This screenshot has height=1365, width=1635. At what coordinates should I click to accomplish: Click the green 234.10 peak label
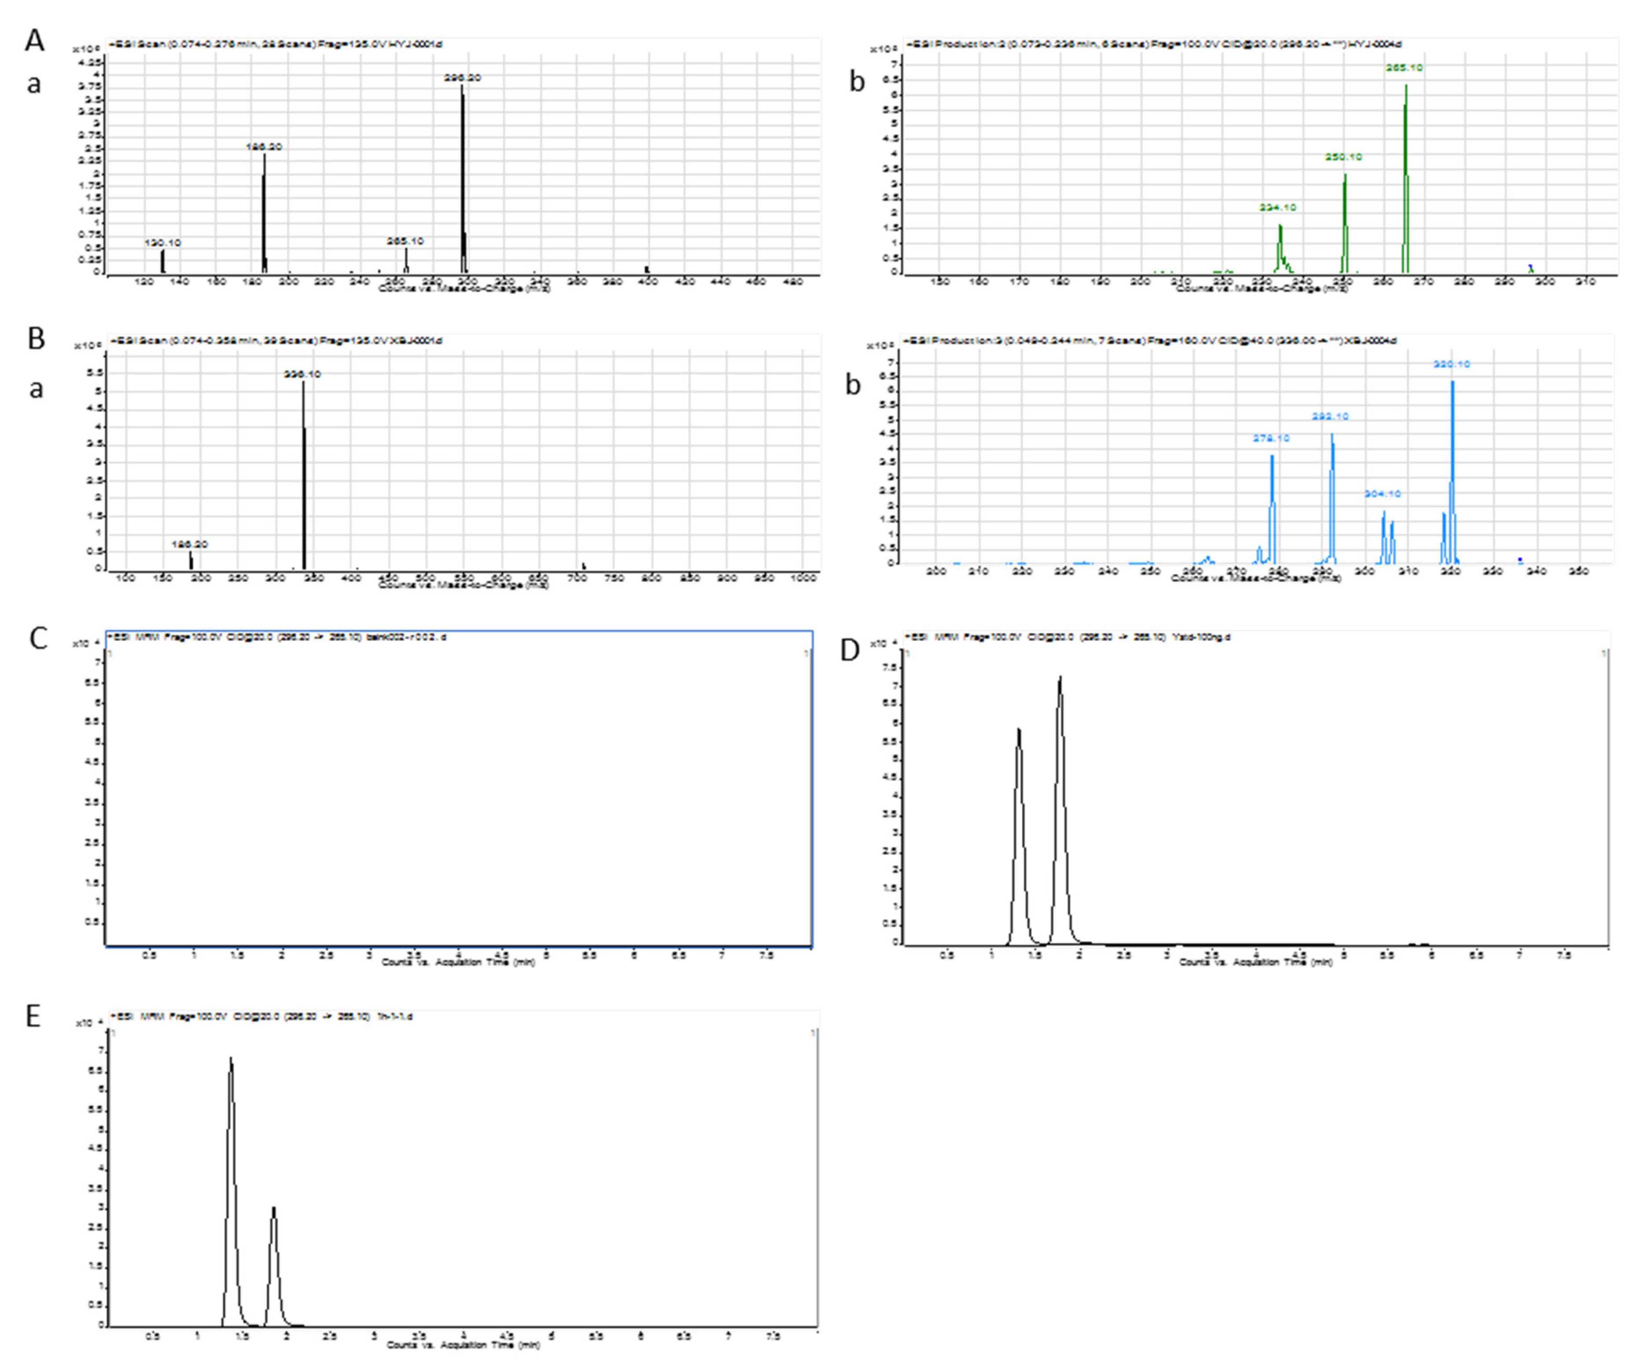pos(1278,208)
